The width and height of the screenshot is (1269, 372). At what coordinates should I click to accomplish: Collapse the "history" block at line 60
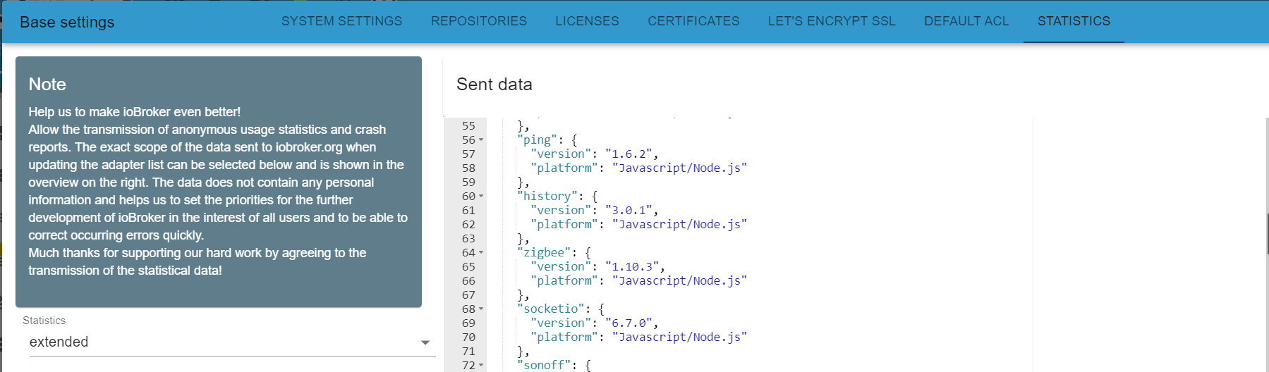point(481,197)
